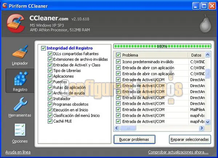
Task: Switch to Limpiador section label
Action: [x=20, y=63]
